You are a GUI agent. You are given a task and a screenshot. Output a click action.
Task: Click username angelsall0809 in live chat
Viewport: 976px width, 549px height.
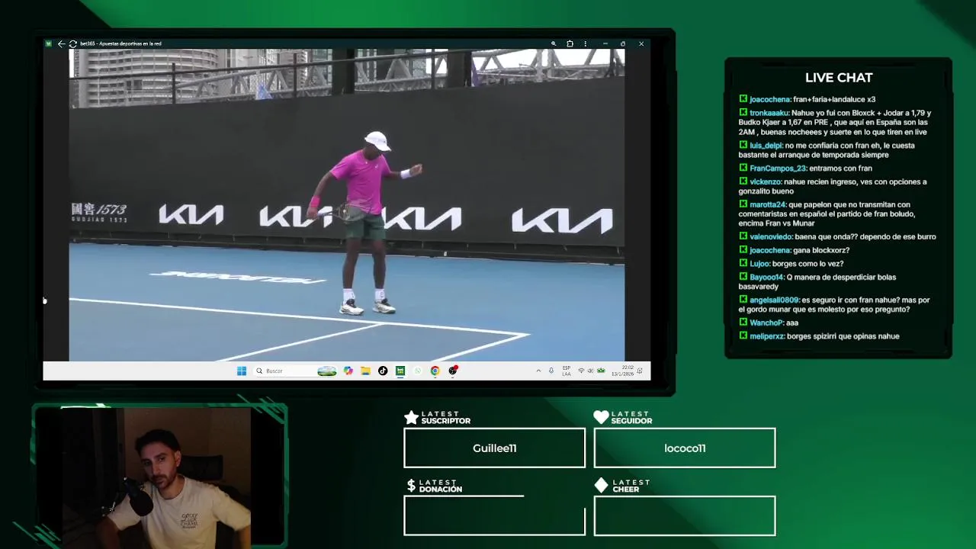tap(774, 300)
